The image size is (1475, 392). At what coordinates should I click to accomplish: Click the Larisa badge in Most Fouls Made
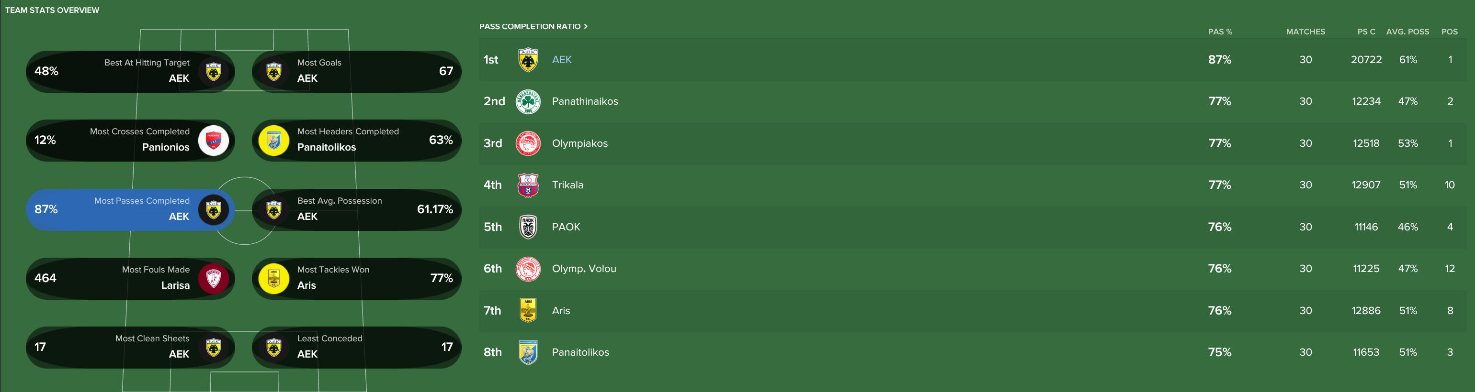click(x=213, y=278)
